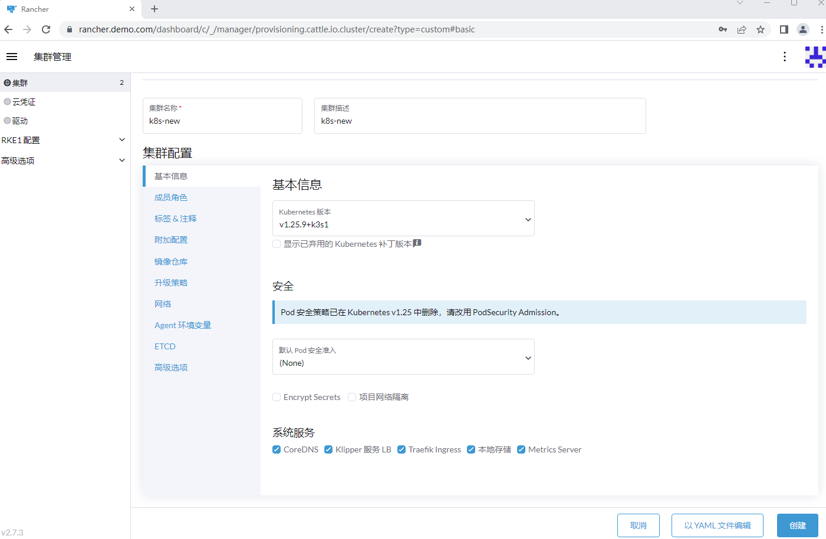Uncheck 本地存储 system service
This screenshot has height=539, width=826.
(x=471, y=449)
